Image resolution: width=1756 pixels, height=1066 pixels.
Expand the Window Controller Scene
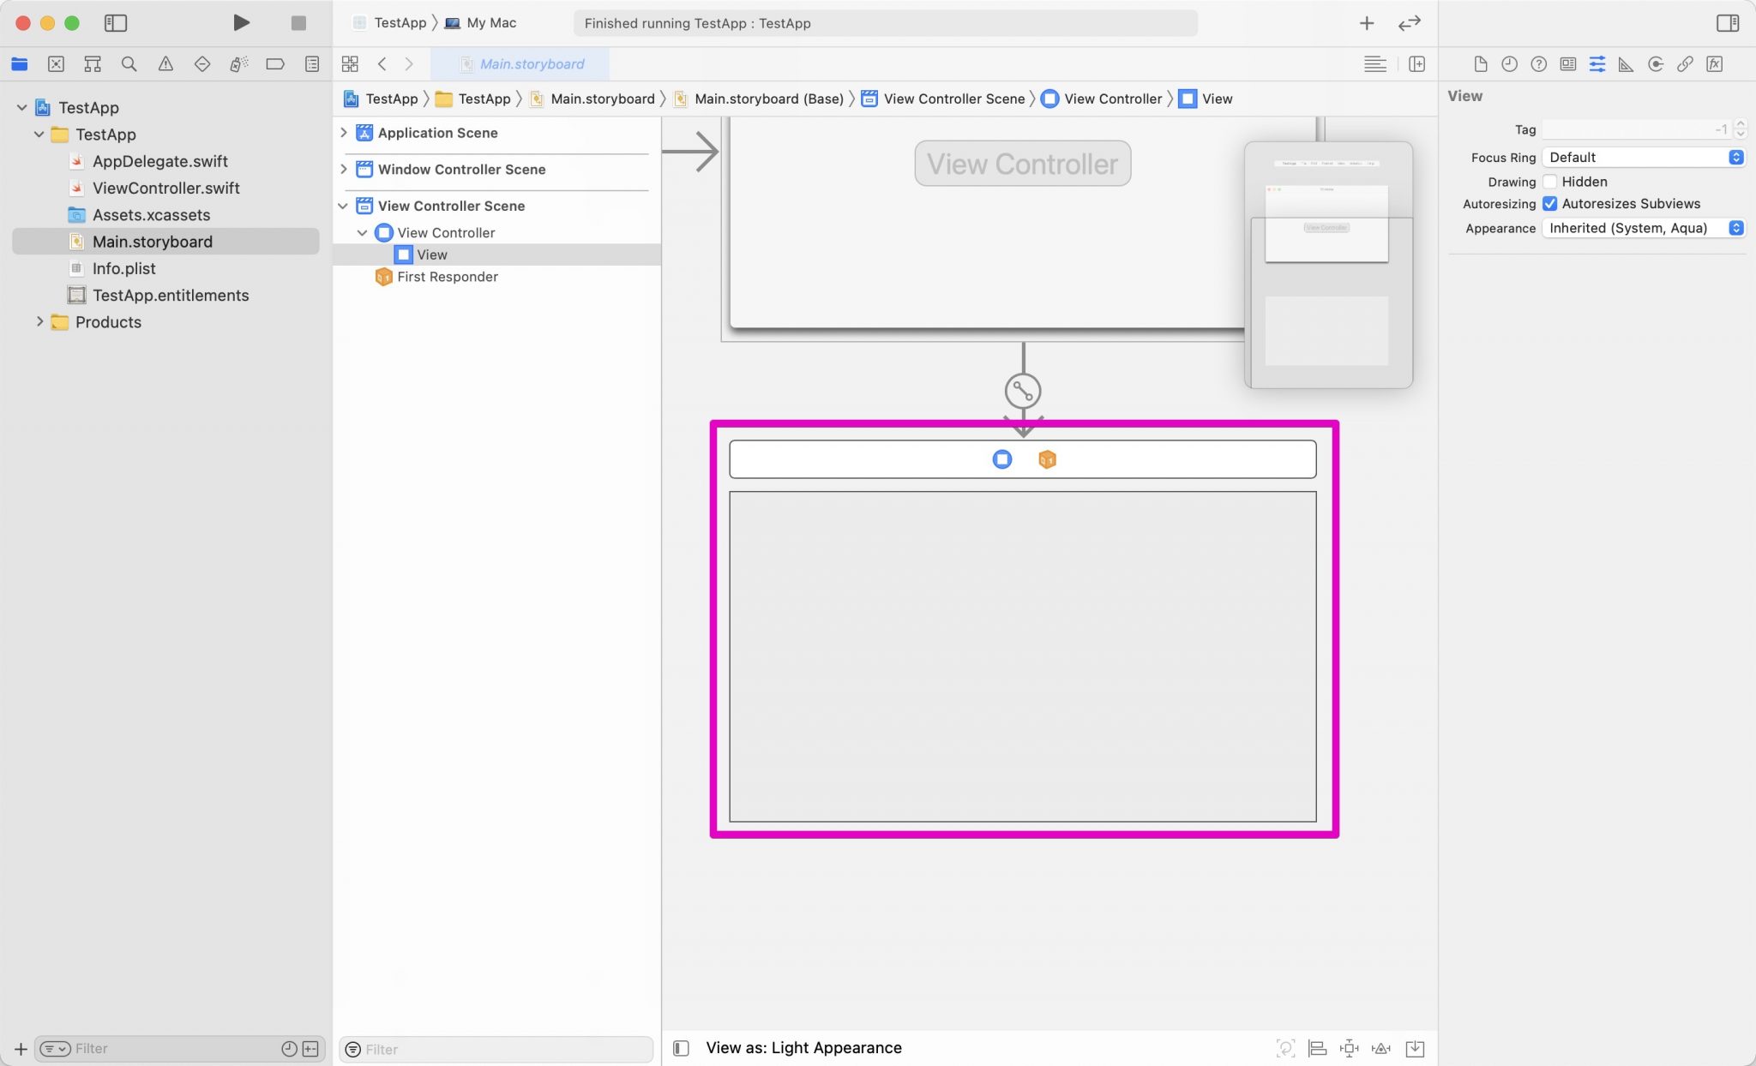pyautogui.click(x=343, y=169)
